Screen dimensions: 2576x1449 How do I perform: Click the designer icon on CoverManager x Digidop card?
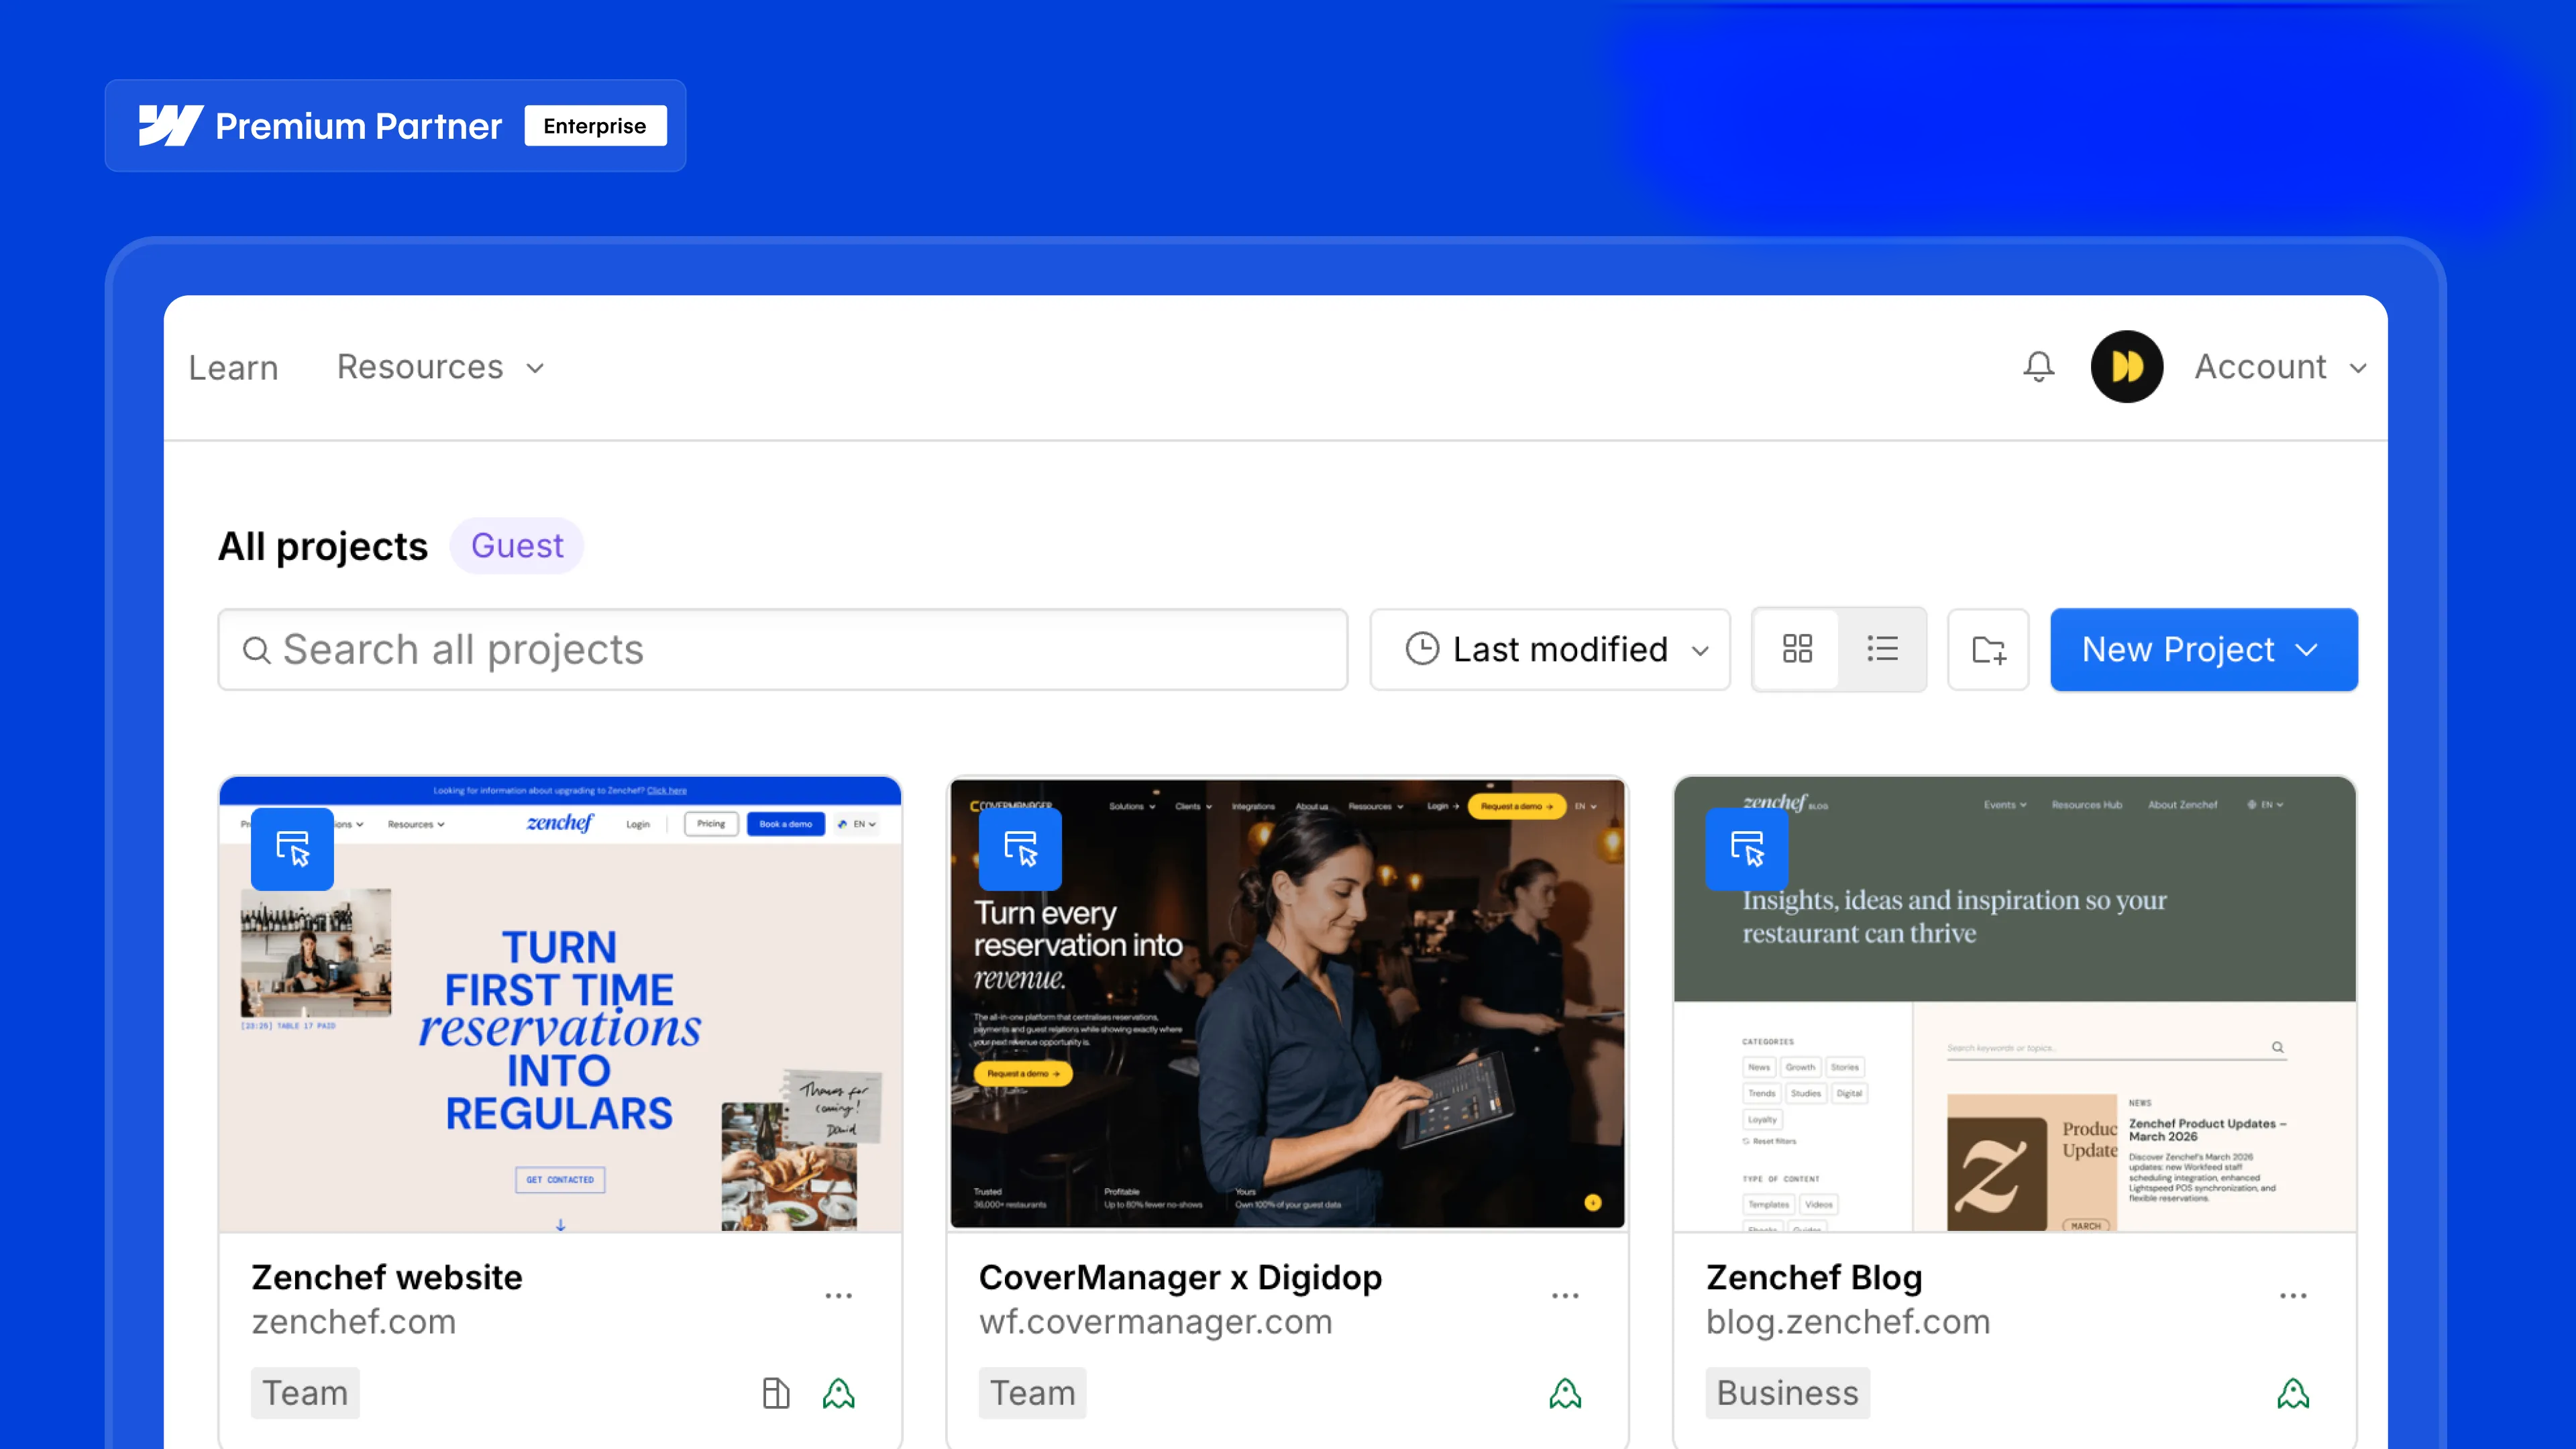[1020, 848]
